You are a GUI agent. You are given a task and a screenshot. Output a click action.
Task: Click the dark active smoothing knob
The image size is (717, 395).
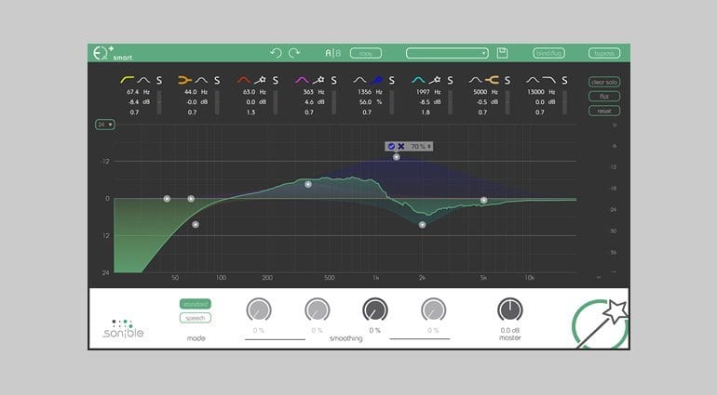[x=375, y=310]
